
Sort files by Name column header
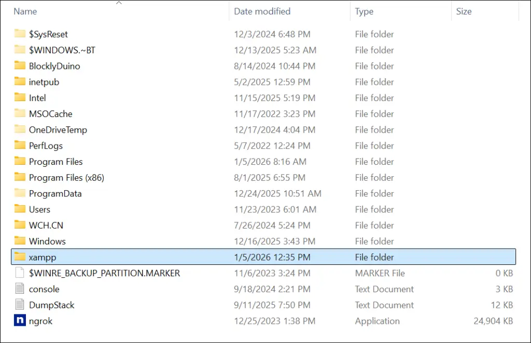coord(25,11)
